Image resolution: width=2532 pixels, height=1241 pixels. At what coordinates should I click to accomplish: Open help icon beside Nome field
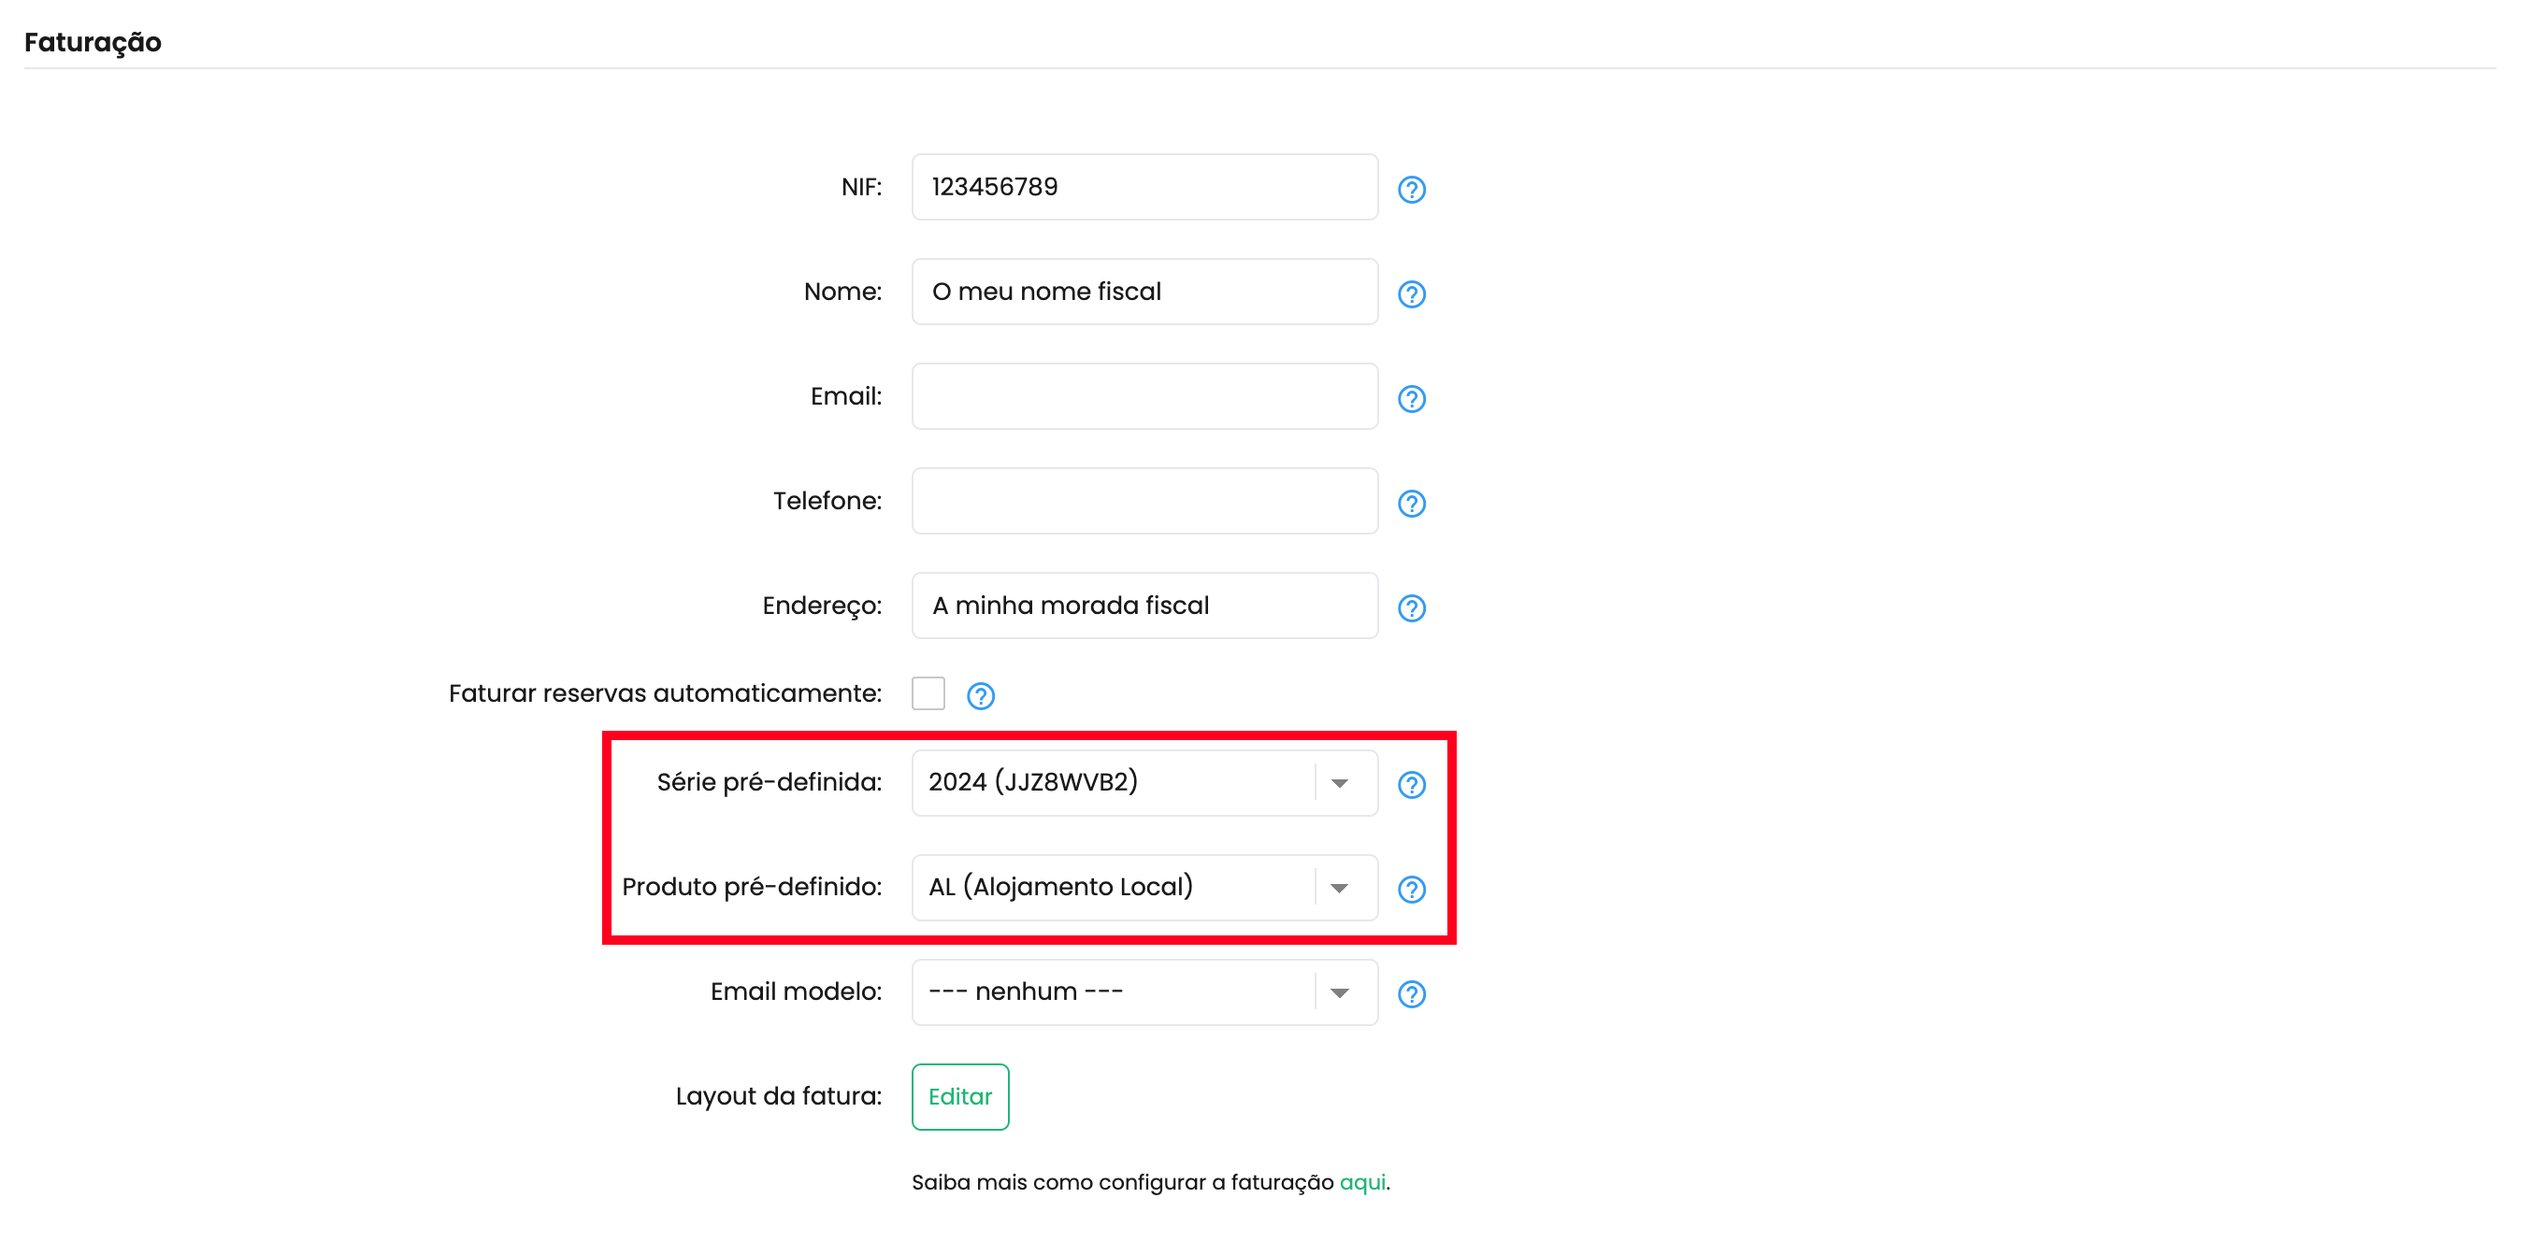1412,293
